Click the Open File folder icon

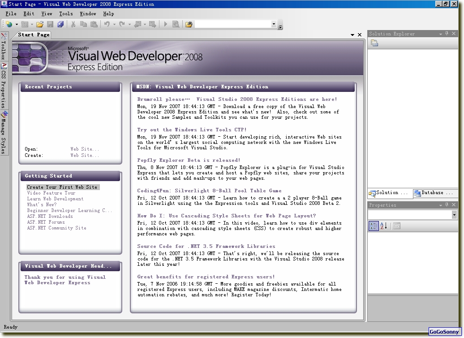[x=40, y=24]
